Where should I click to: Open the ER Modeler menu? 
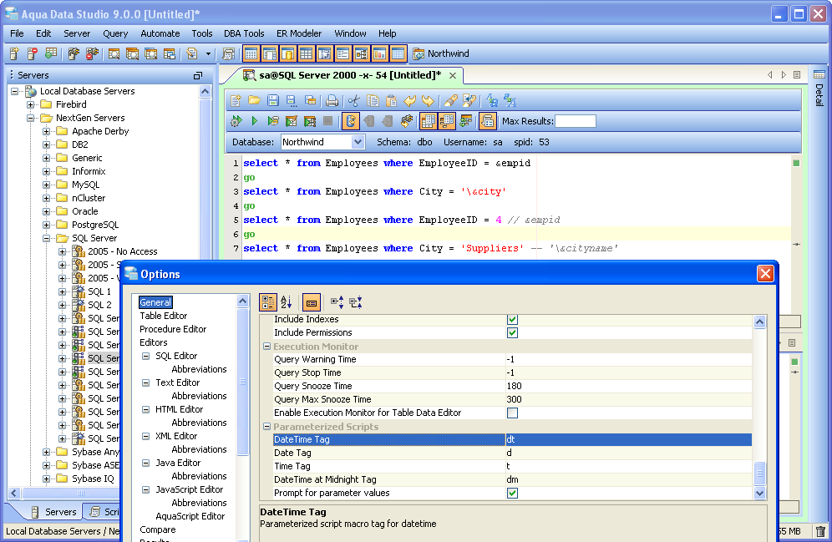click(299, 33)
